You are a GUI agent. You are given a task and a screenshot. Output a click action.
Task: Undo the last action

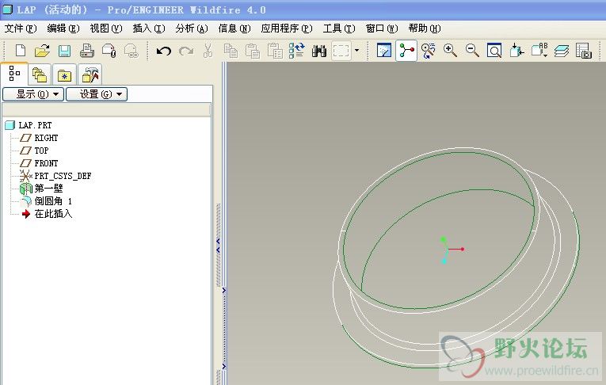164,51
